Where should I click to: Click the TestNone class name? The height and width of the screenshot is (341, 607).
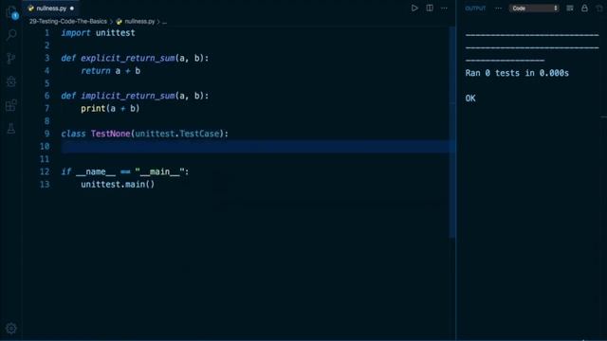[110, 134]
